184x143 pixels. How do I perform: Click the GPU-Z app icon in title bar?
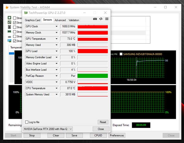[26, 13]
